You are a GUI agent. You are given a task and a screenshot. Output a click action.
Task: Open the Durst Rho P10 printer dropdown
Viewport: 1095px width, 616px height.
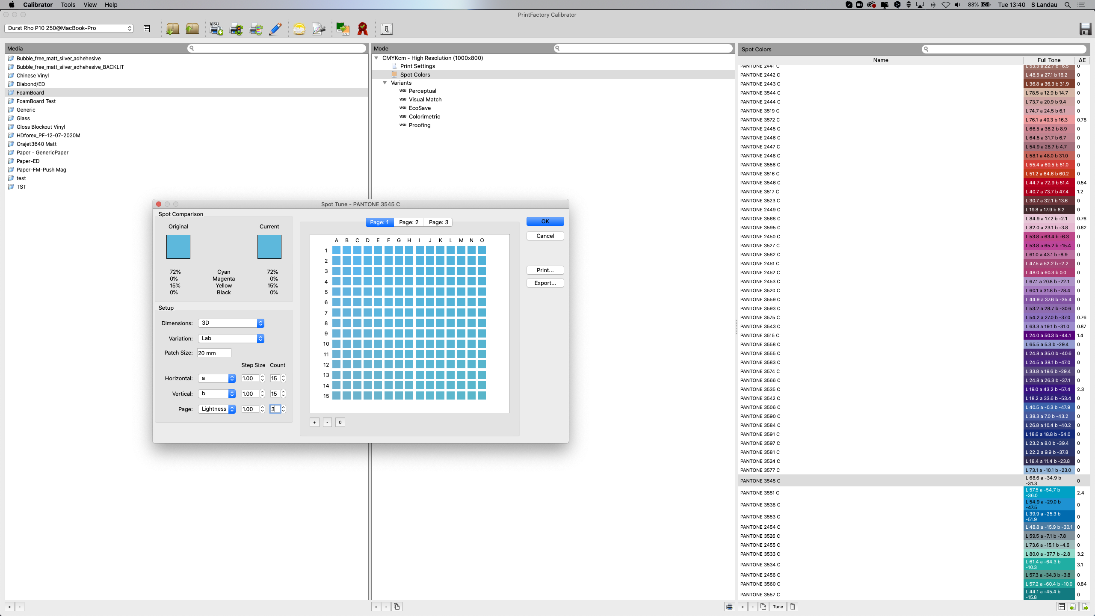(x=69, y=28)
